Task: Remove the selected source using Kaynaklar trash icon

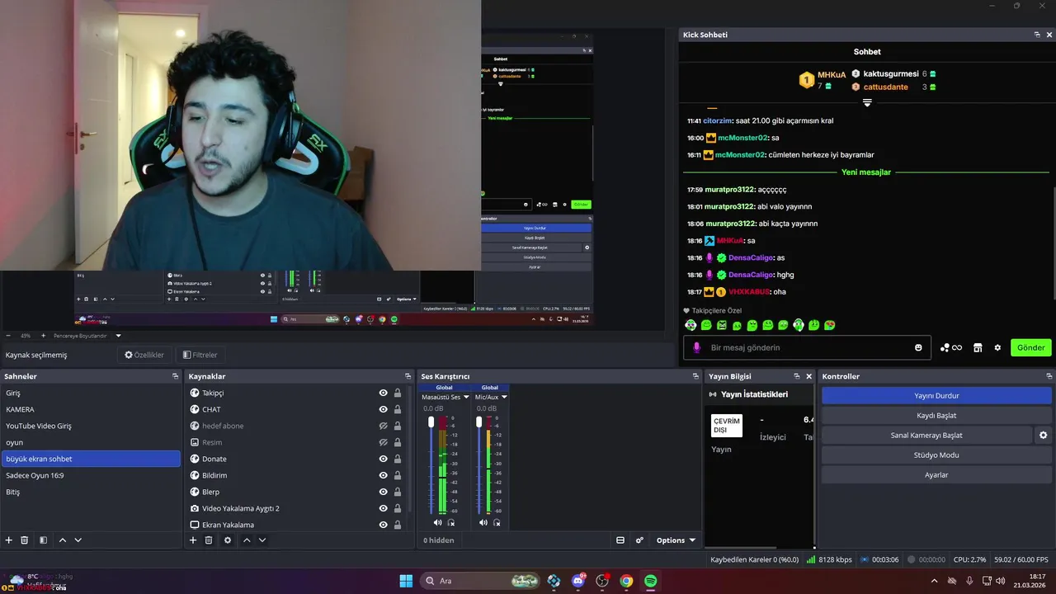Action: click(209, 540)
